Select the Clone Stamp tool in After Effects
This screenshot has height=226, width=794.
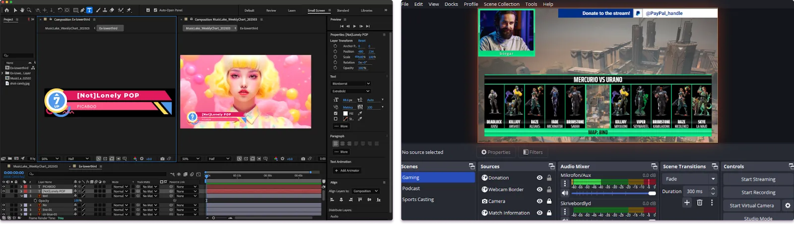(x=105, y=10)
